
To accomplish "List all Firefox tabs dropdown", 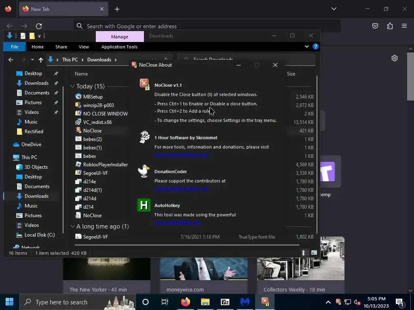I will 334,9.
